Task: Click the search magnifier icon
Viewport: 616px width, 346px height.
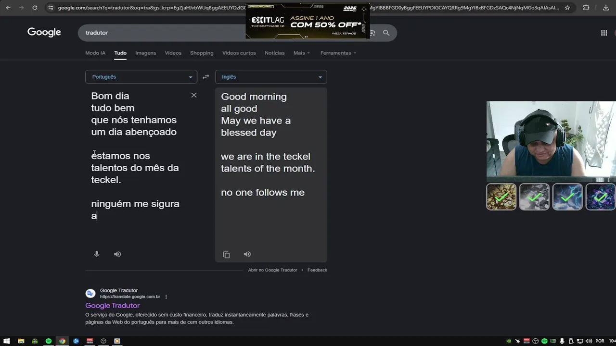Action: click(x=386, y=33)
